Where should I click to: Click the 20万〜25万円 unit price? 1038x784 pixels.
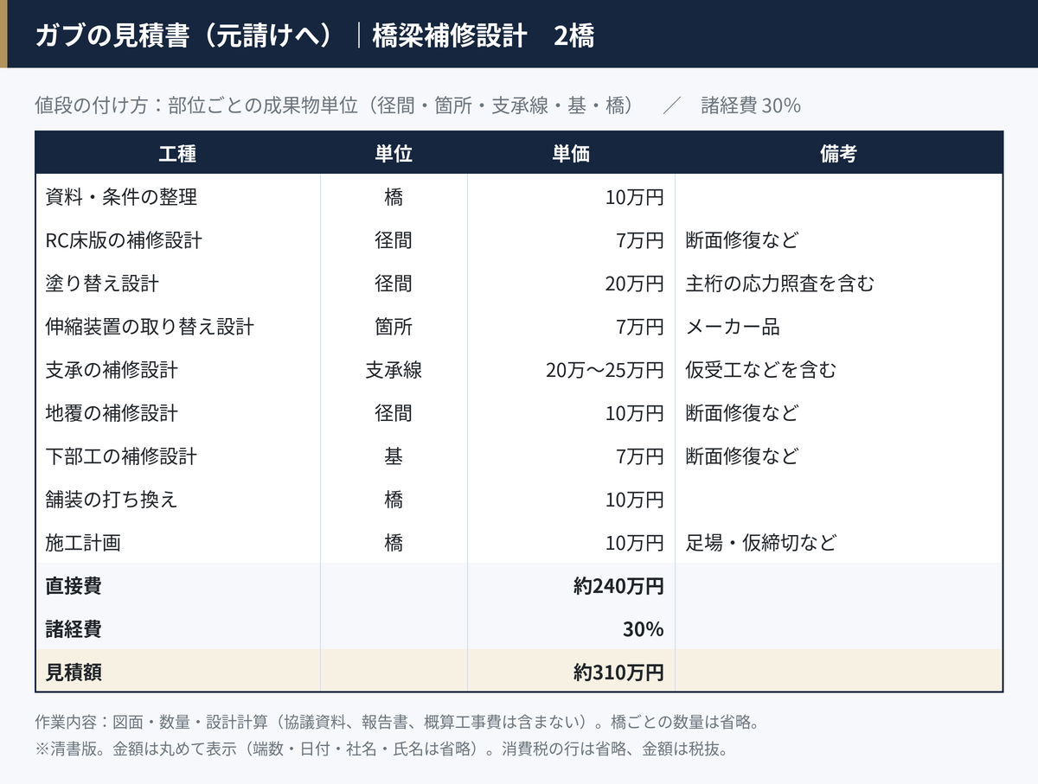point(605,370)
